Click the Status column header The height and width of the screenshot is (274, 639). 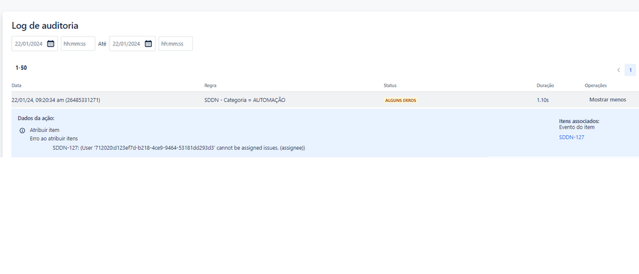pos(390,86)
